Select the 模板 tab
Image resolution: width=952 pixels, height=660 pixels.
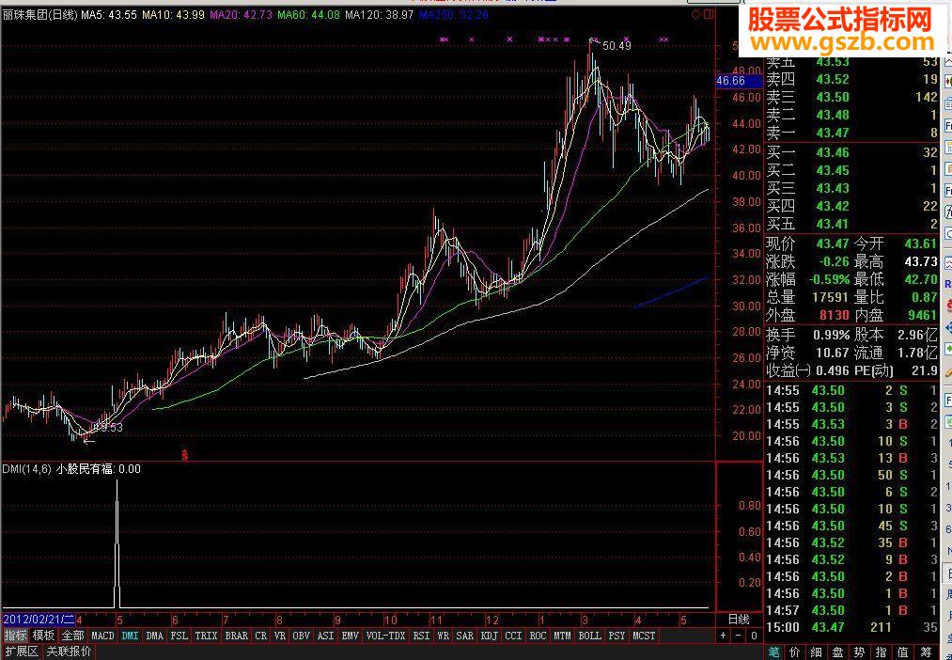pos(44,636)
